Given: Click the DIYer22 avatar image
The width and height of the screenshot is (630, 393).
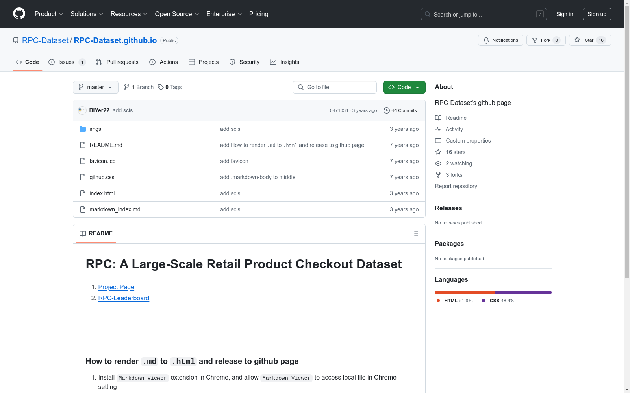Looking at the screenshot, I should coord(82,110).
